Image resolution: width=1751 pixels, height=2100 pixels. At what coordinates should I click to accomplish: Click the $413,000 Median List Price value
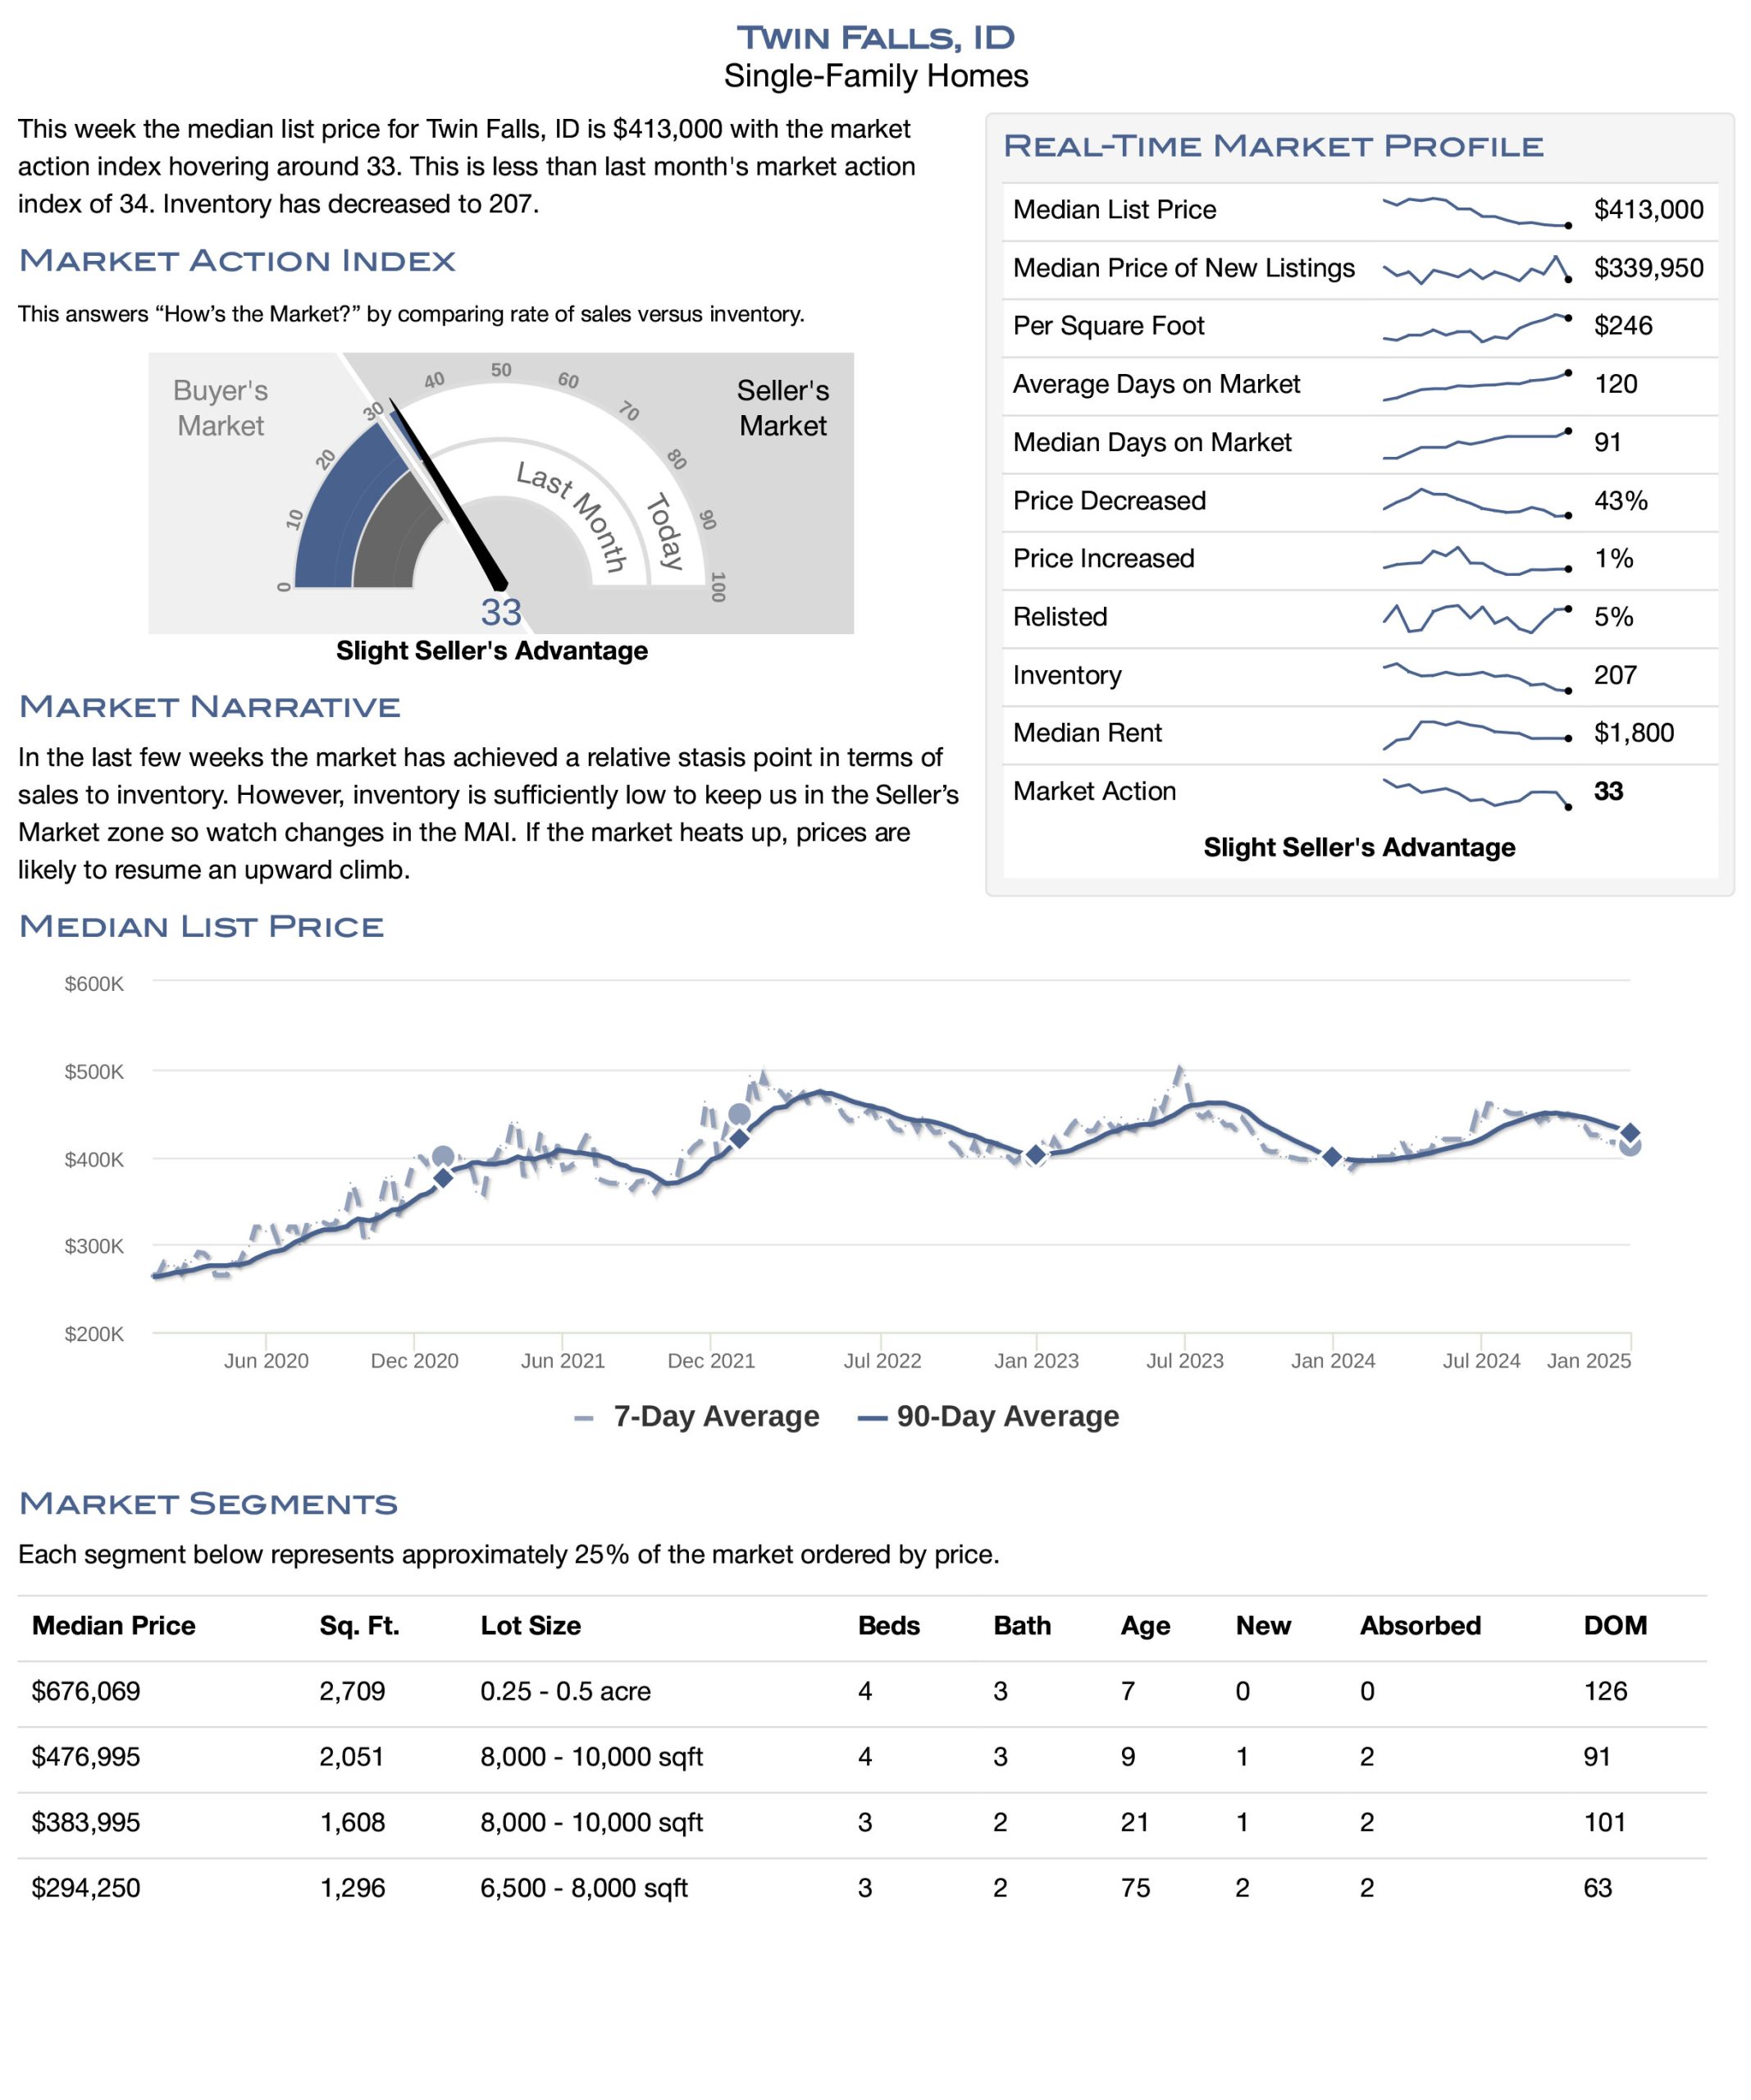pyautogui.click(x=1648, y=210)
